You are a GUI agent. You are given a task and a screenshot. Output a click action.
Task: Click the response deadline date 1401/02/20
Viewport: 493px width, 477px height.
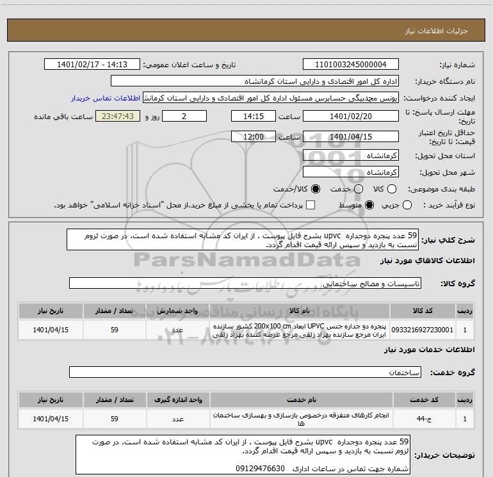click(351, 117)
